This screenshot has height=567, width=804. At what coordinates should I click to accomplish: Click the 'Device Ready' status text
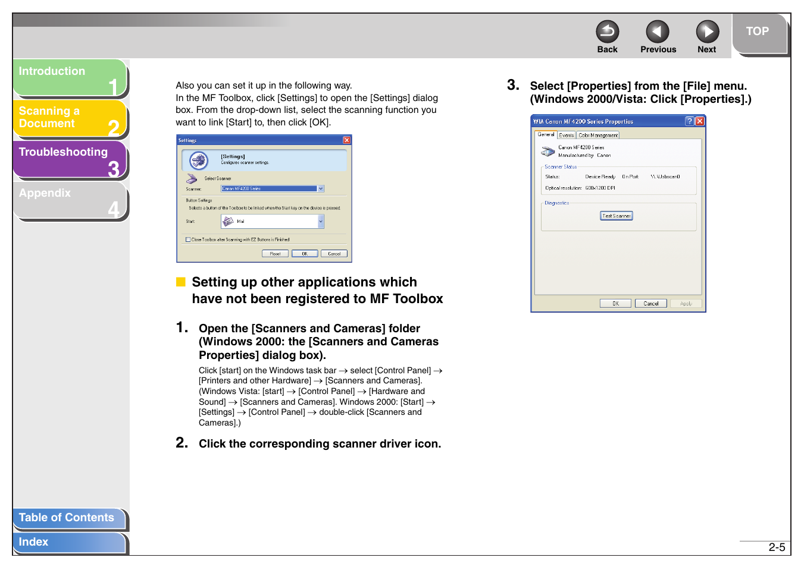click(600, 177)
